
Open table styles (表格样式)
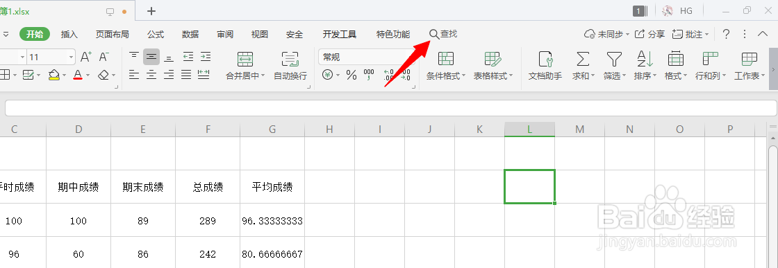pyautogui.click(x=493, y=66)
